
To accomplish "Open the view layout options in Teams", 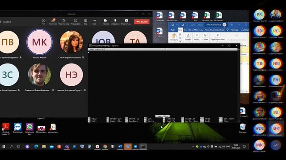I will pyautogui.click(x=85, y=21).
